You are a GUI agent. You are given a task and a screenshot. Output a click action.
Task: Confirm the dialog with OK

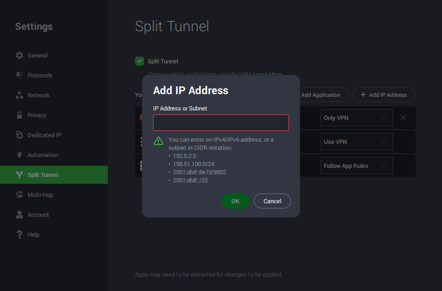[235, 201]
